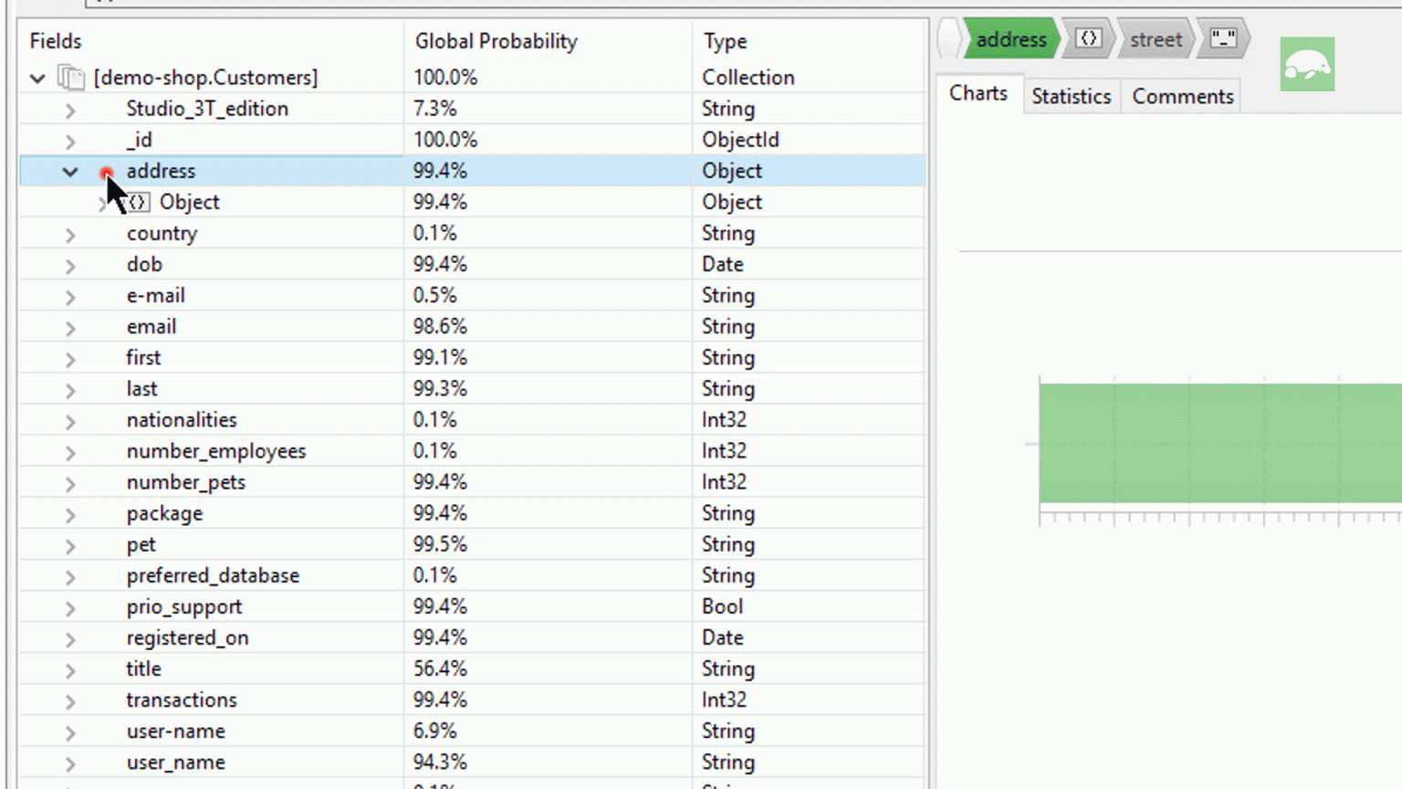The width and height of the screenshot is (1402, 789).
Task: Expand the preferred_database field
Action: (x=70, y=577)
